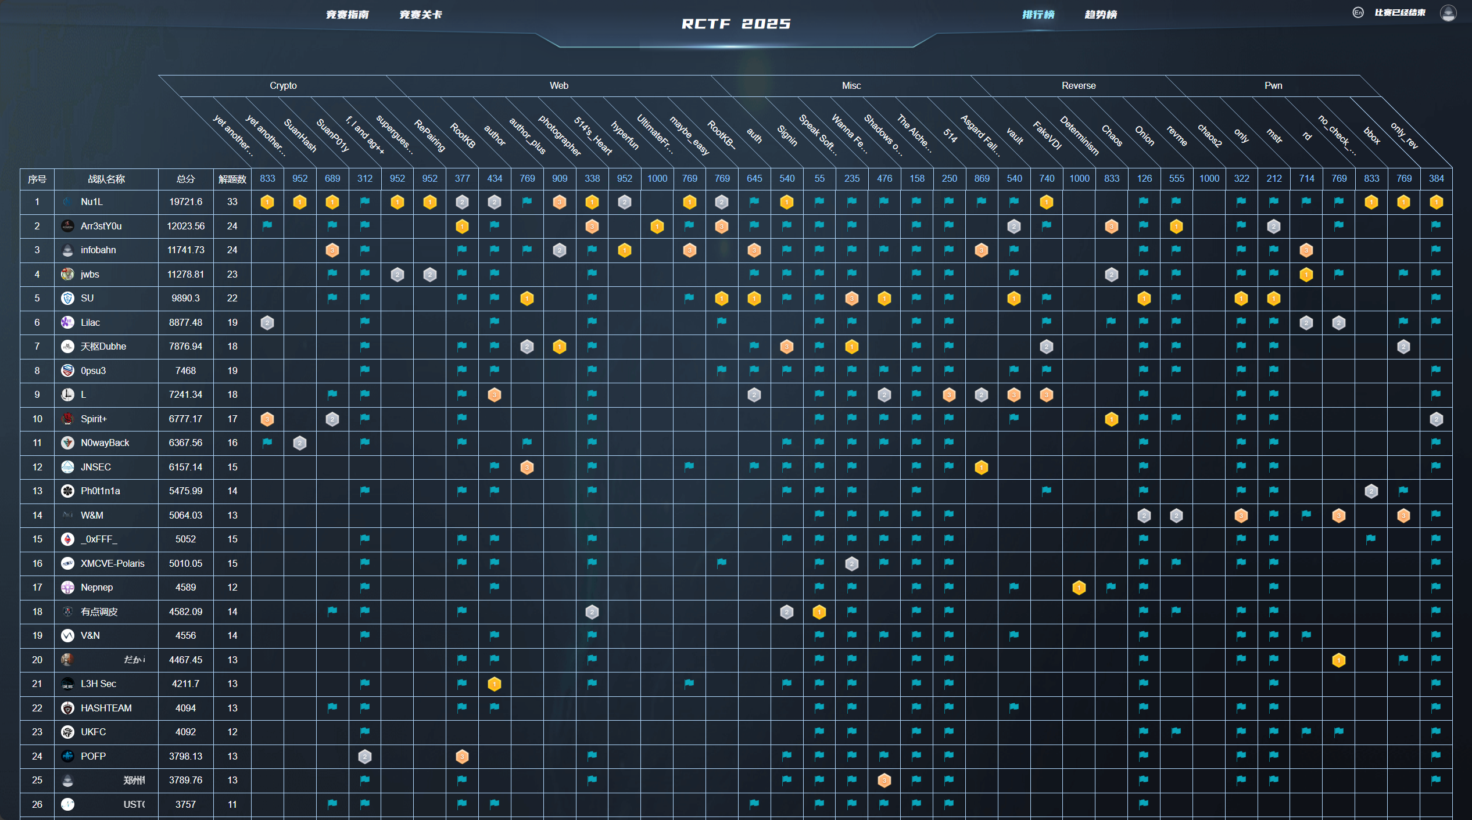
Task: Open the 排行榜 ranking tab
Action: [1038, 15]
